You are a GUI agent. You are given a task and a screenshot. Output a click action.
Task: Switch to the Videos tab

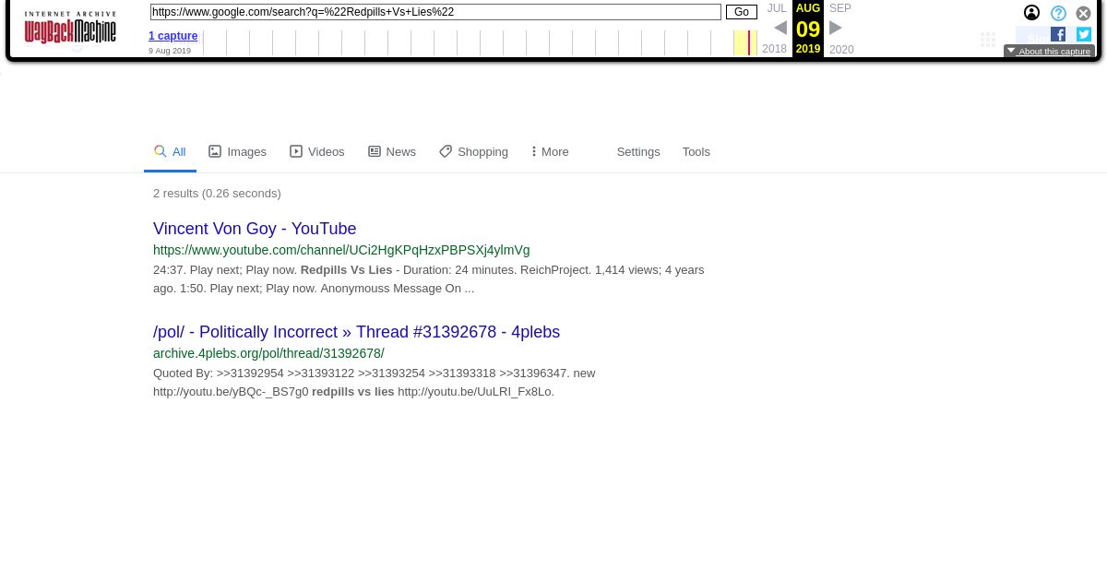(317, 151)
